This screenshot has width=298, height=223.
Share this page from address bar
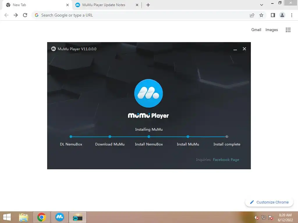pyautogui.click(x=252, y=15)
